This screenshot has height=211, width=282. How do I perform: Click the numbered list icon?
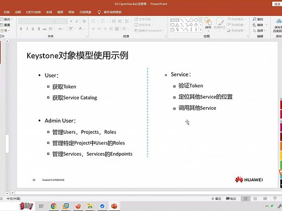click(103, 21)
